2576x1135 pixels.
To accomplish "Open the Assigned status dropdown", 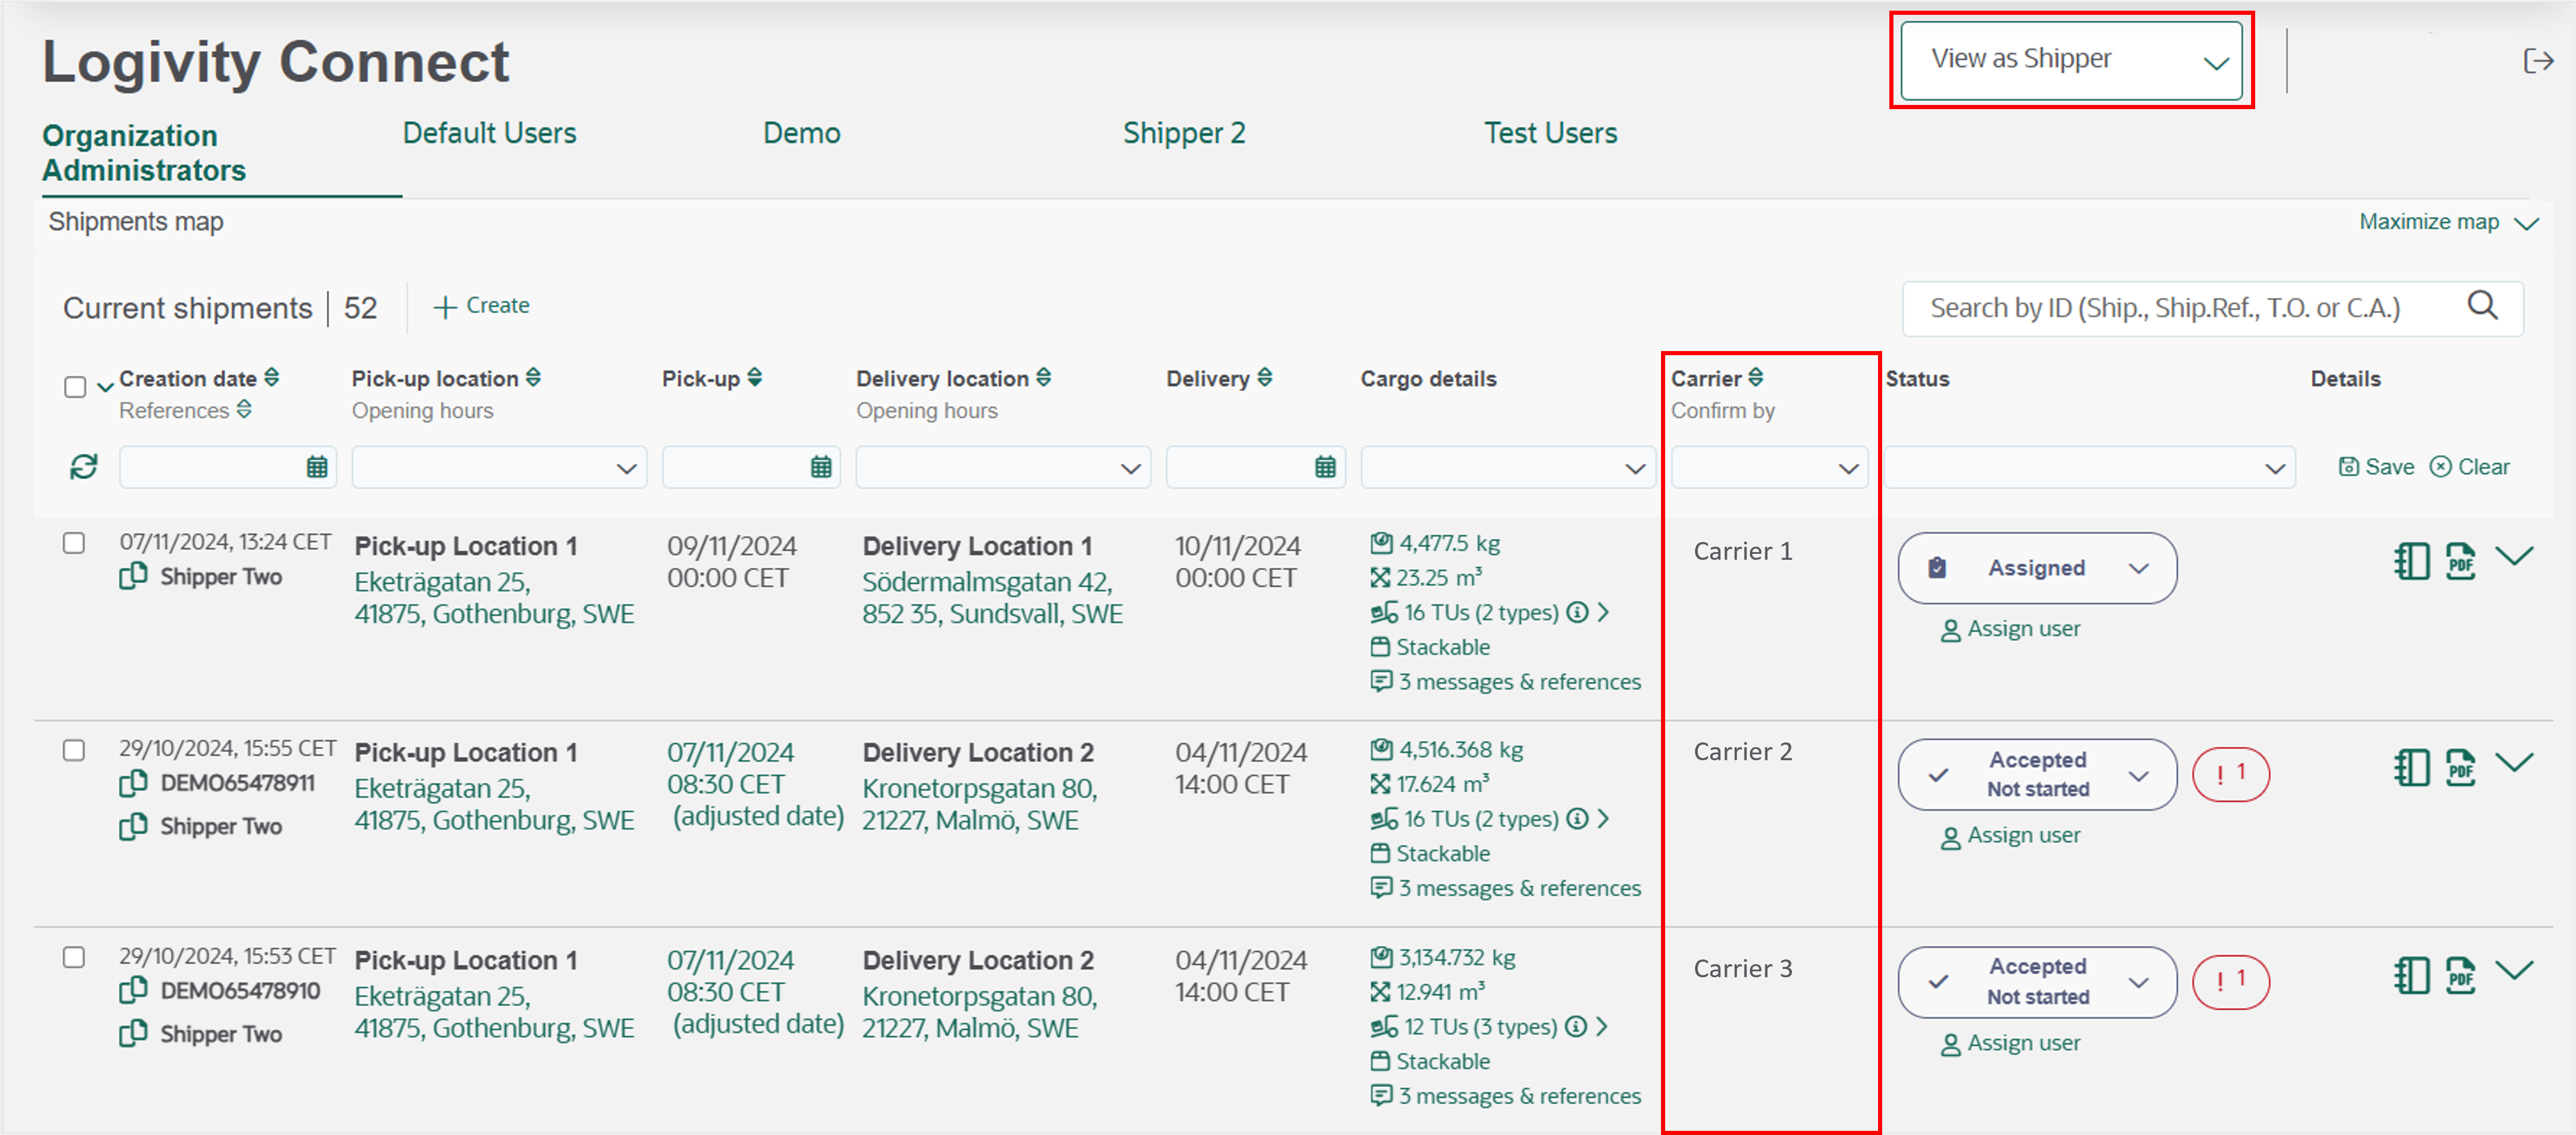I will 2037,568.
